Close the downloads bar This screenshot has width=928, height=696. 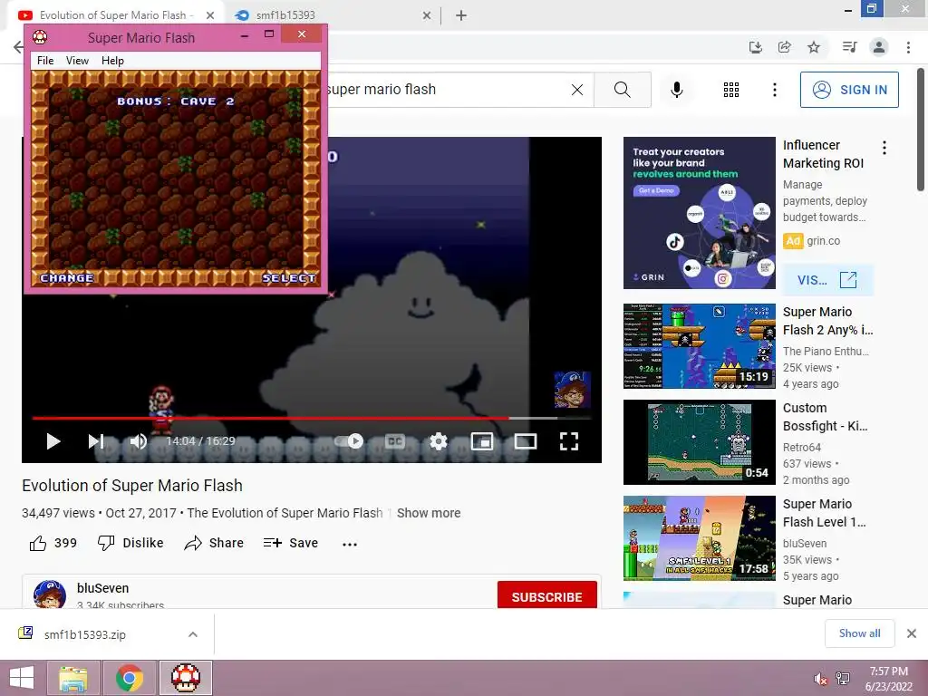coord(912,633)
